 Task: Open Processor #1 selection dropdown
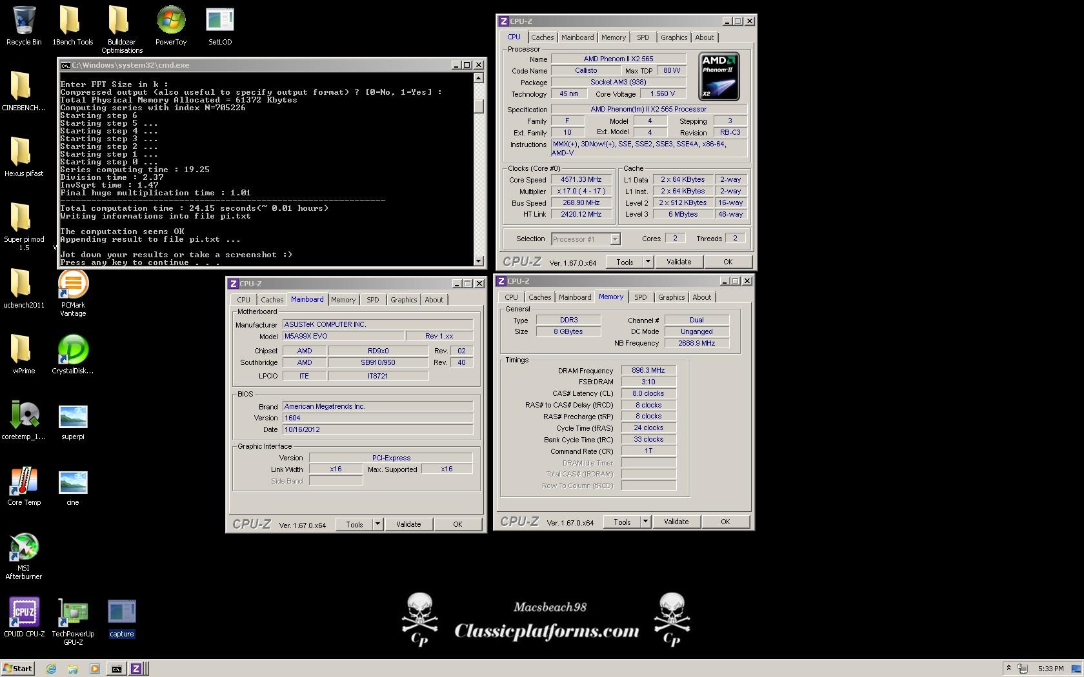pyautogui.click(x=586, y=239)
